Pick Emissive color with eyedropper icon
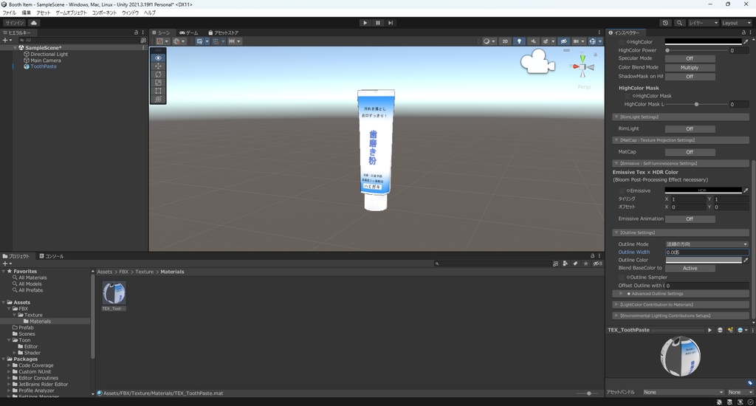The height and width of the screenshot is (406, 756). click(x=746, y=190)
